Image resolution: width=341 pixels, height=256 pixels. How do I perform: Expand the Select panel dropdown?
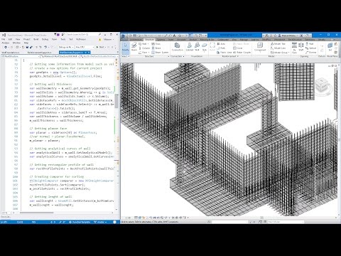click(x=125, y=56)
